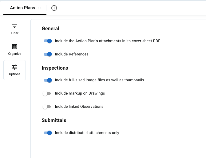Viewport: 206px width, 158px height.
Task: Open the Organize list icon
Action: point(14,47)
